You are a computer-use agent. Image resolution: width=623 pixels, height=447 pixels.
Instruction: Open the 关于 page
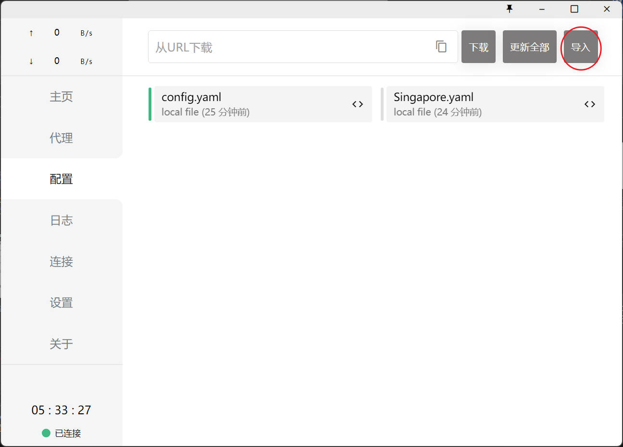61,344
